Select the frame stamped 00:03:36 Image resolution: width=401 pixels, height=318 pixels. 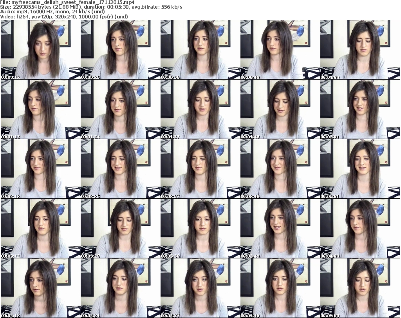click(200, 228)
